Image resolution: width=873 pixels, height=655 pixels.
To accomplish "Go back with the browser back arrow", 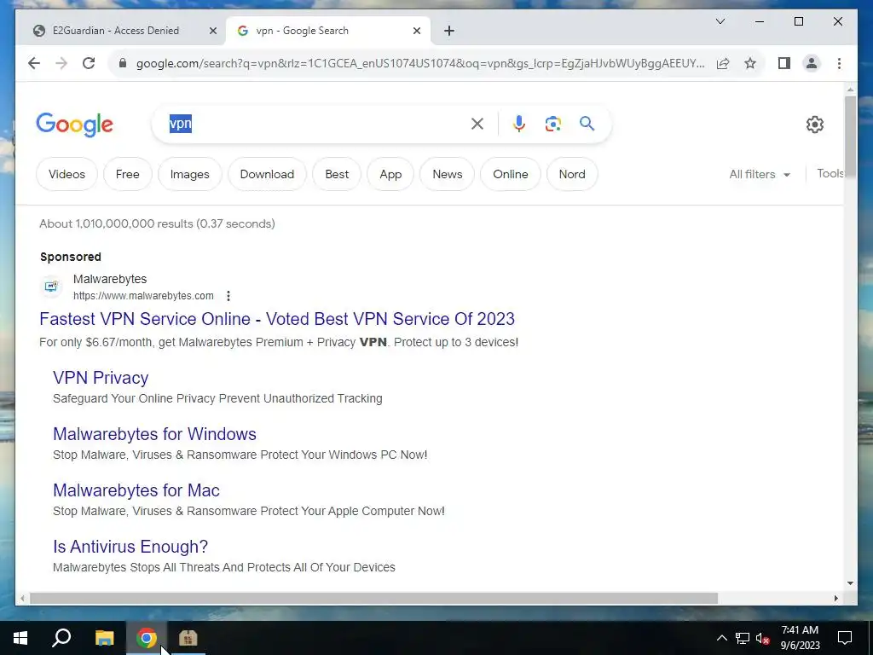I will [34, 63].
